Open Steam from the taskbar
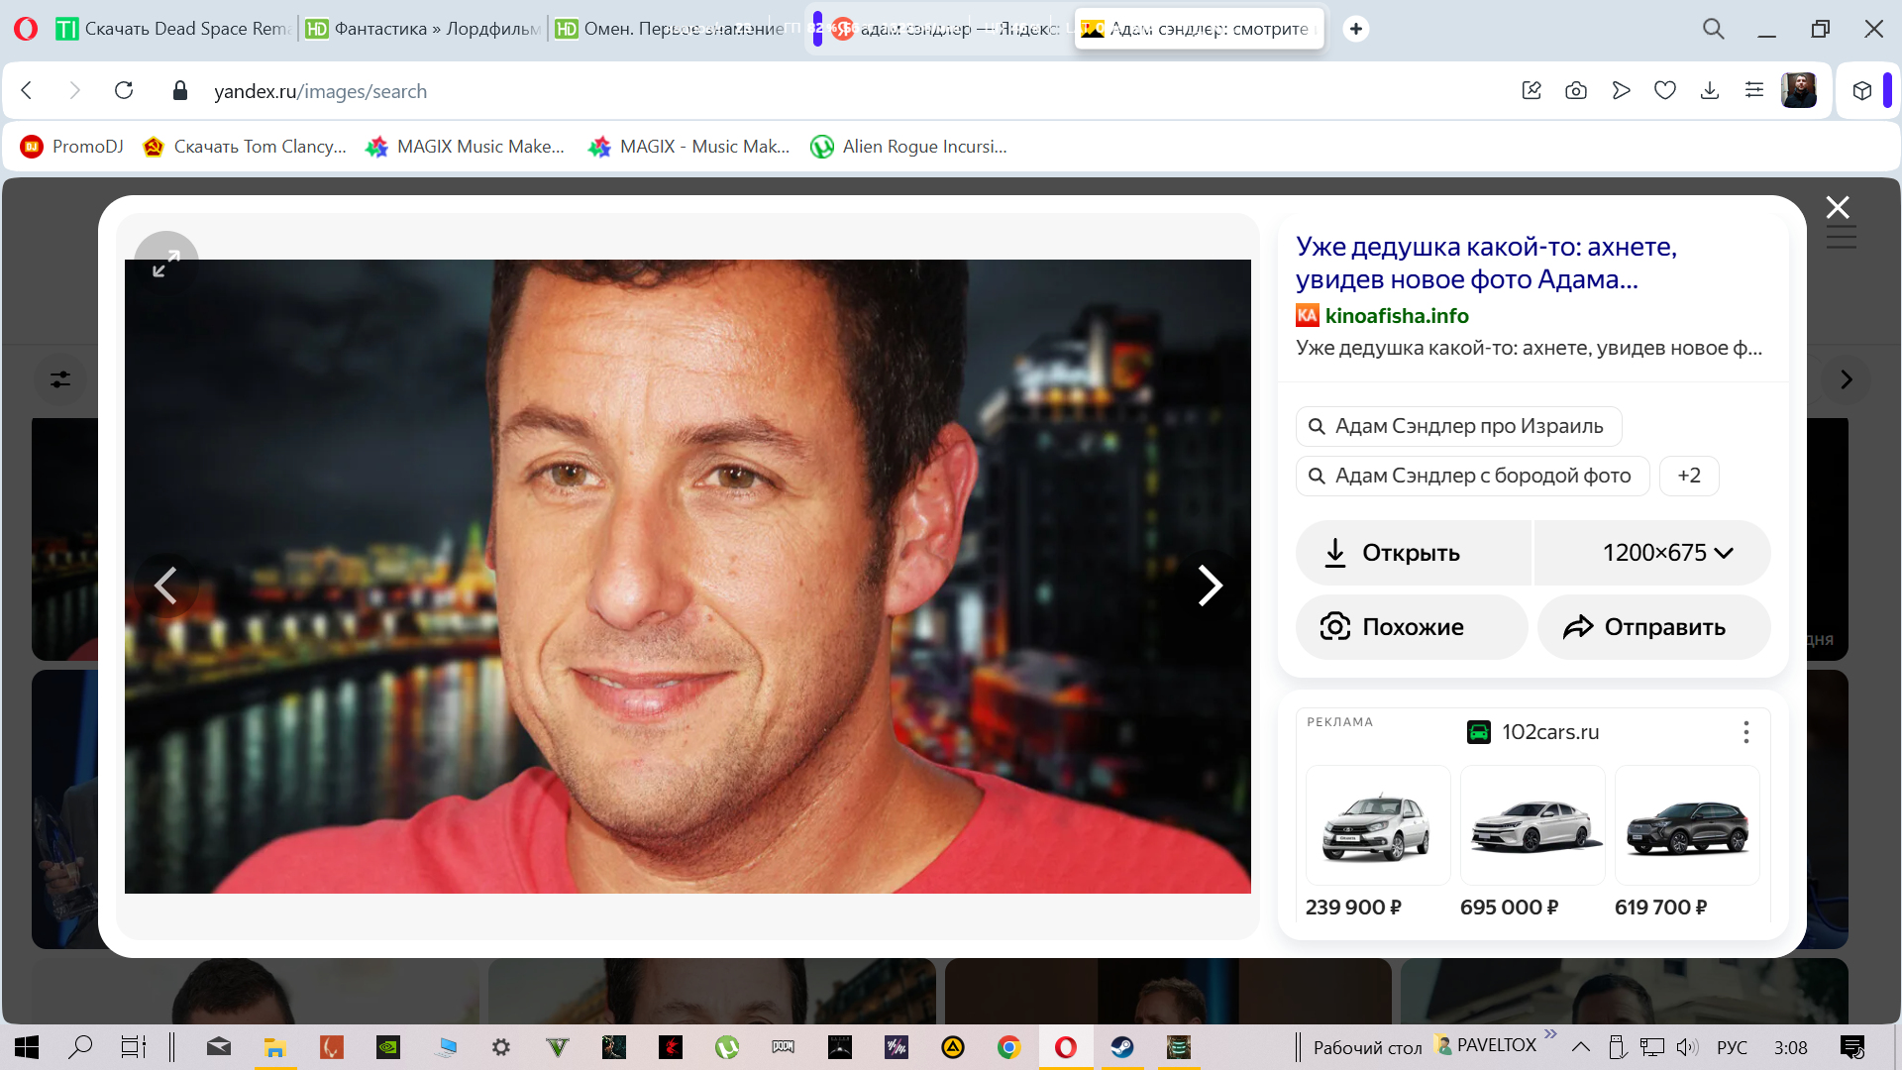Screen dimensions: 1902x1070 [x=1121, y=1047]
